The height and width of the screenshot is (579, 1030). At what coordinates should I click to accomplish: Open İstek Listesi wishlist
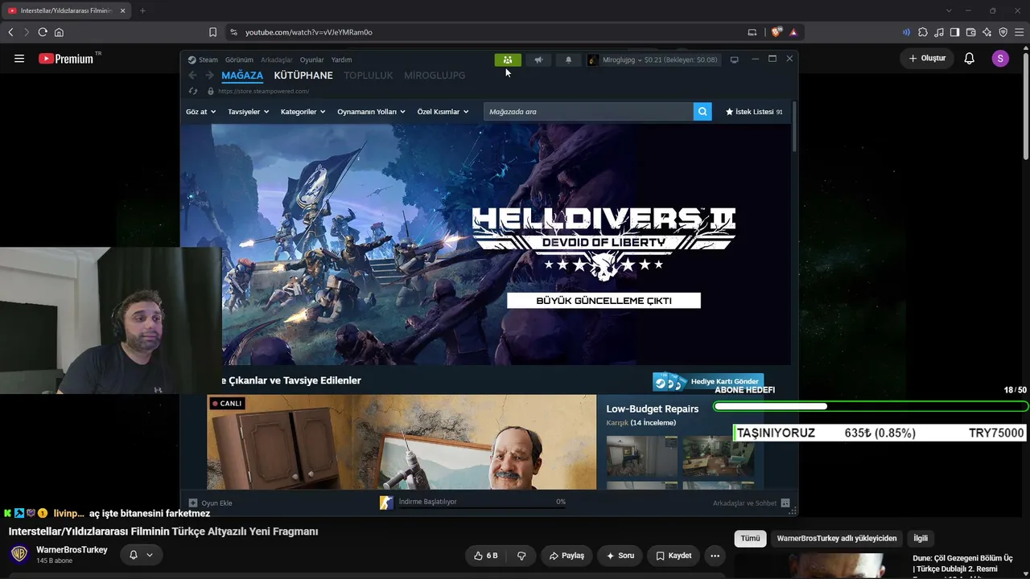[754, 112]
